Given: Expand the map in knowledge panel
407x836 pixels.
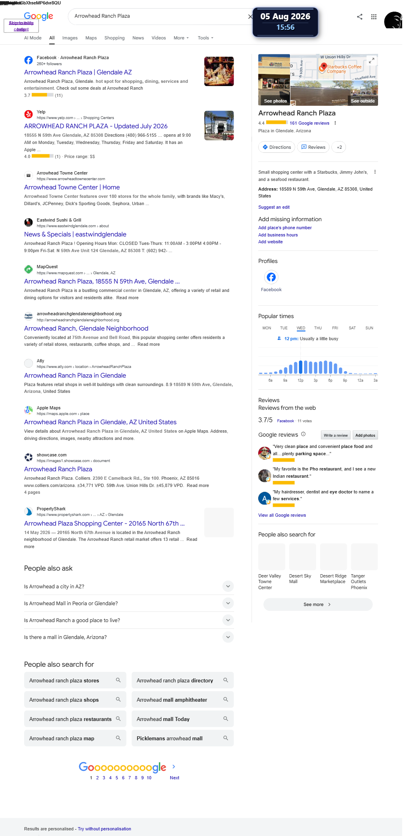Looking at the screenshot, I should coord(372,60).
